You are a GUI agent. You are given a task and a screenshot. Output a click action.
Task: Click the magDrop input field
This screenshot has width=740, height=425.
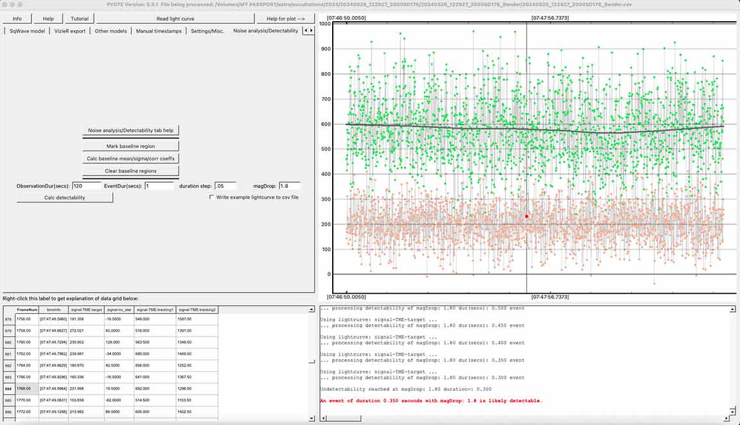[x=289, y=186]
